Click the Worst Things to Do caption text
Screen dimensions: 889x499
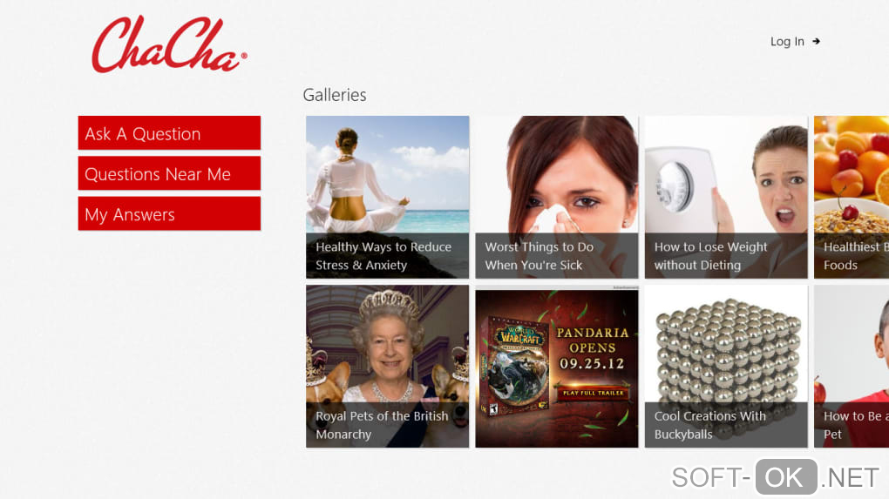[540, 256]
